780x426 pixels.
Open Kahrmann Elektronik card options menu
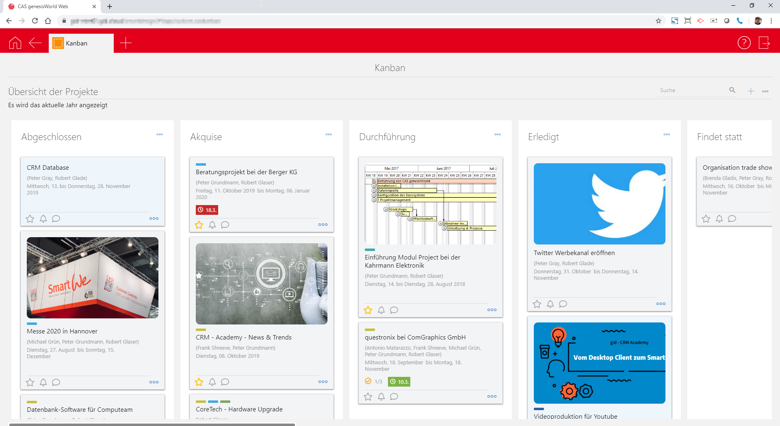pyautogui.click(x=492, y=310)
